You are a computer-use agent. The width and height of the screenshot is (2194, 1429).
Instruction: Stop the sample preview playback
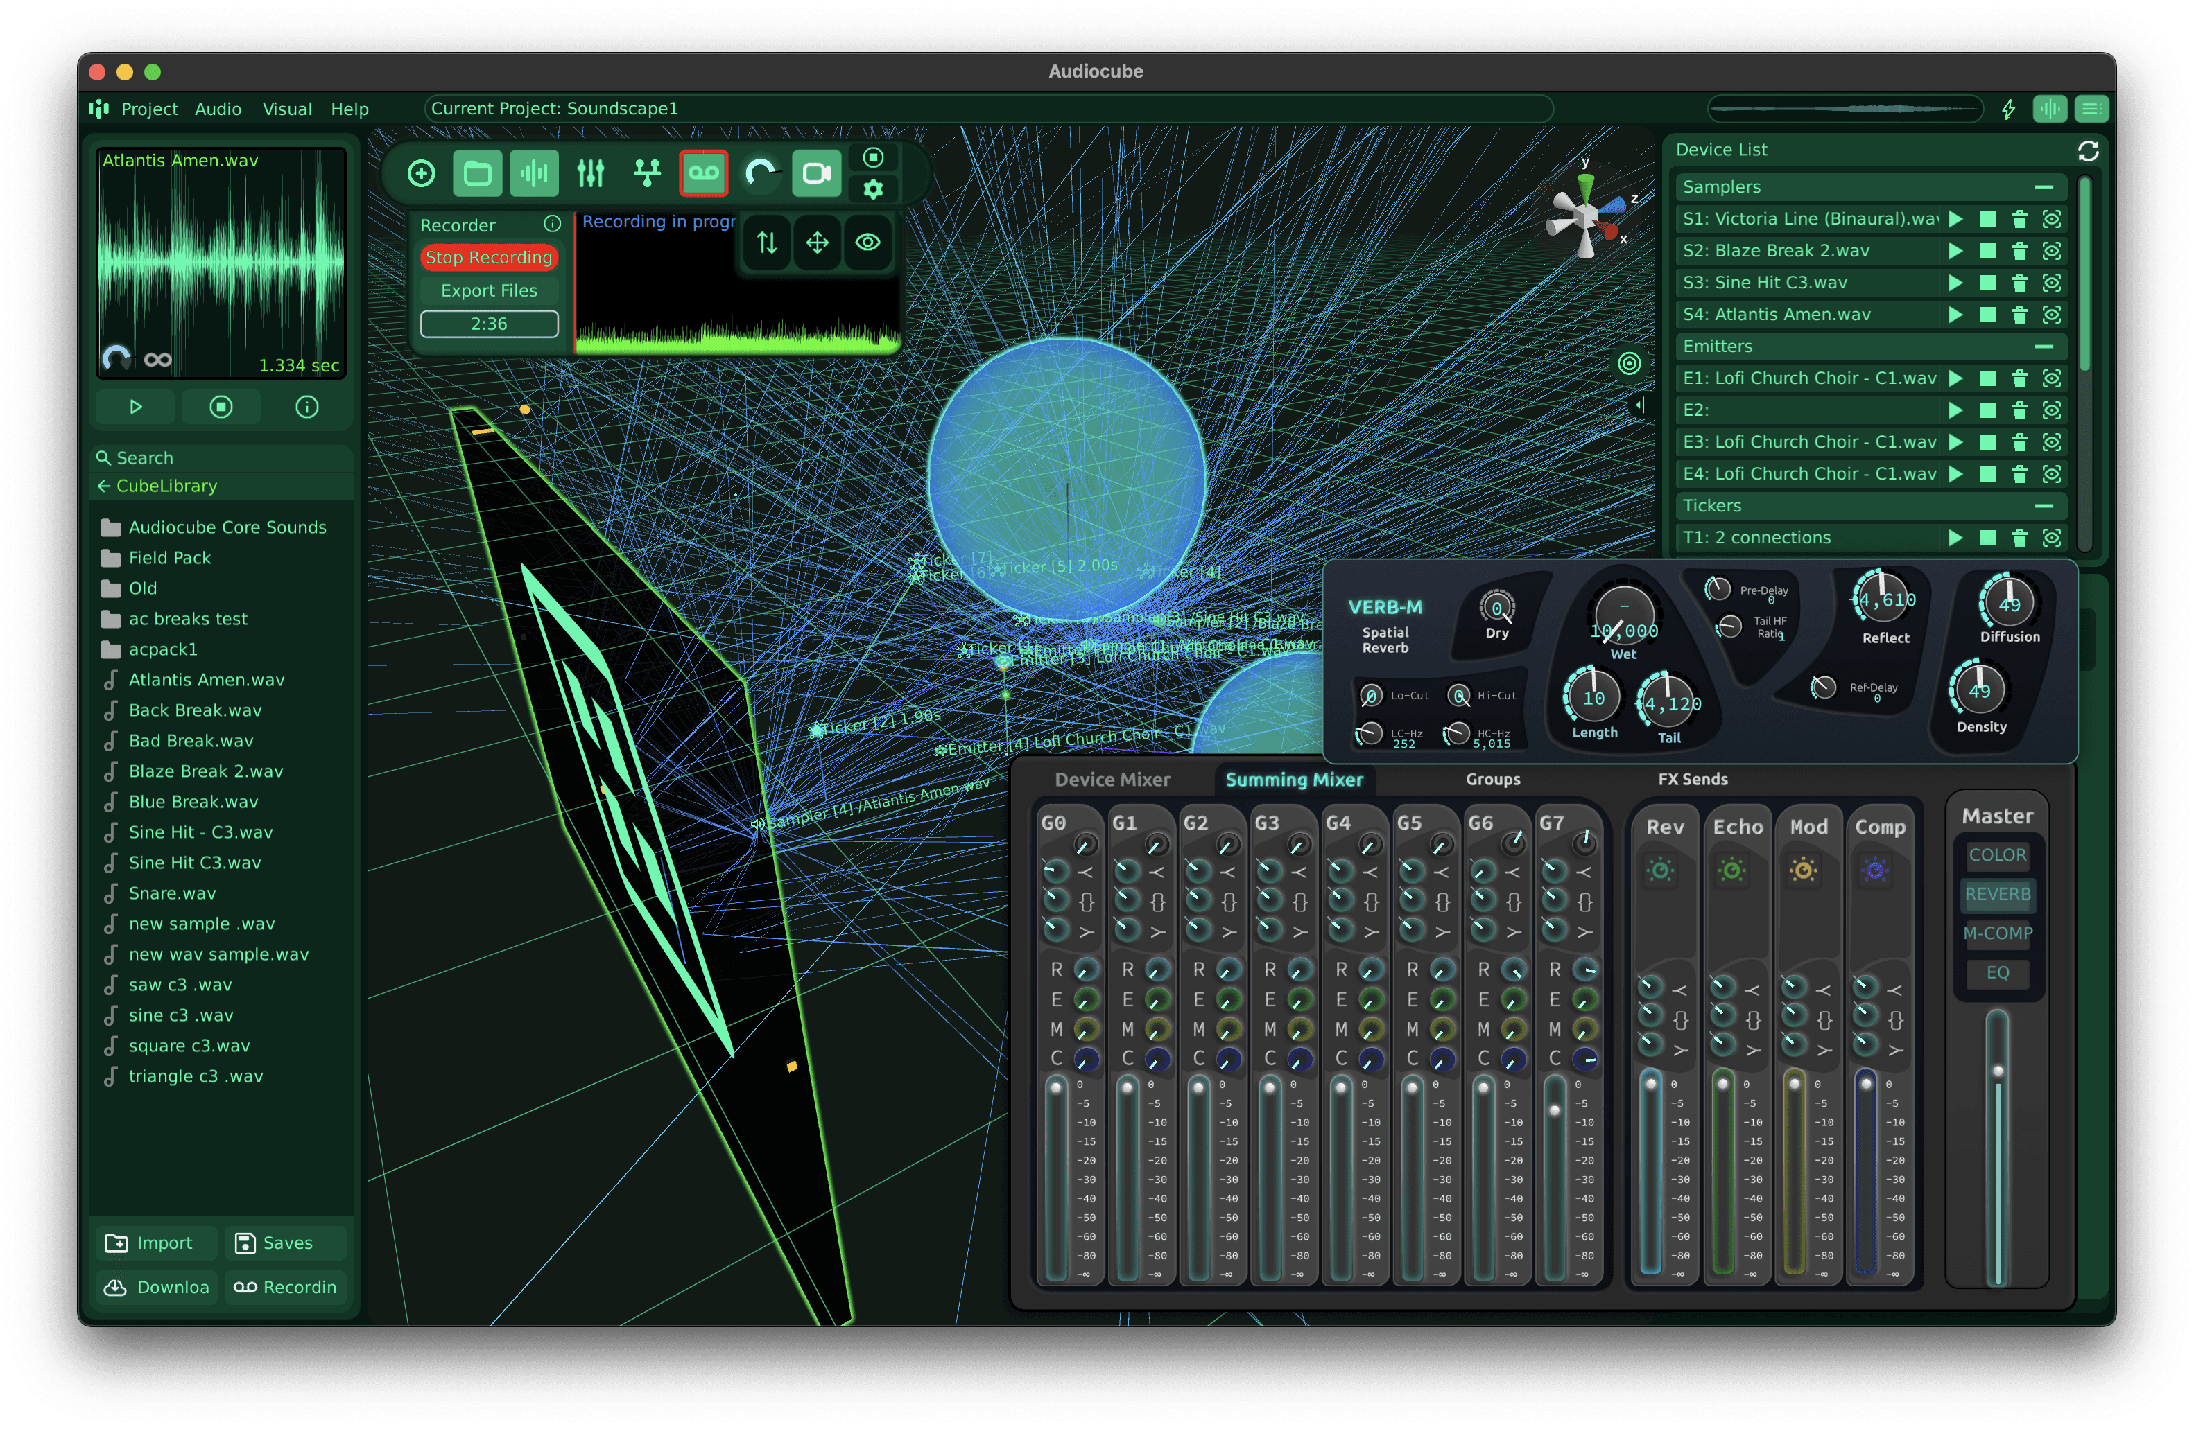coord(221,407)
